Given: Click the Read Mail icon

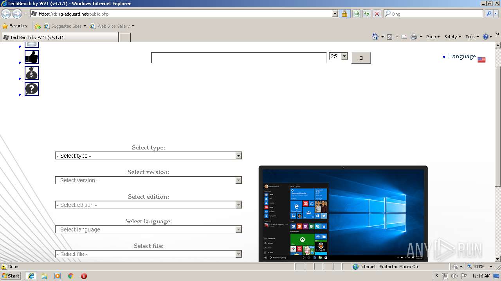Looking at the screenshot, I should (x=404, y=37).
